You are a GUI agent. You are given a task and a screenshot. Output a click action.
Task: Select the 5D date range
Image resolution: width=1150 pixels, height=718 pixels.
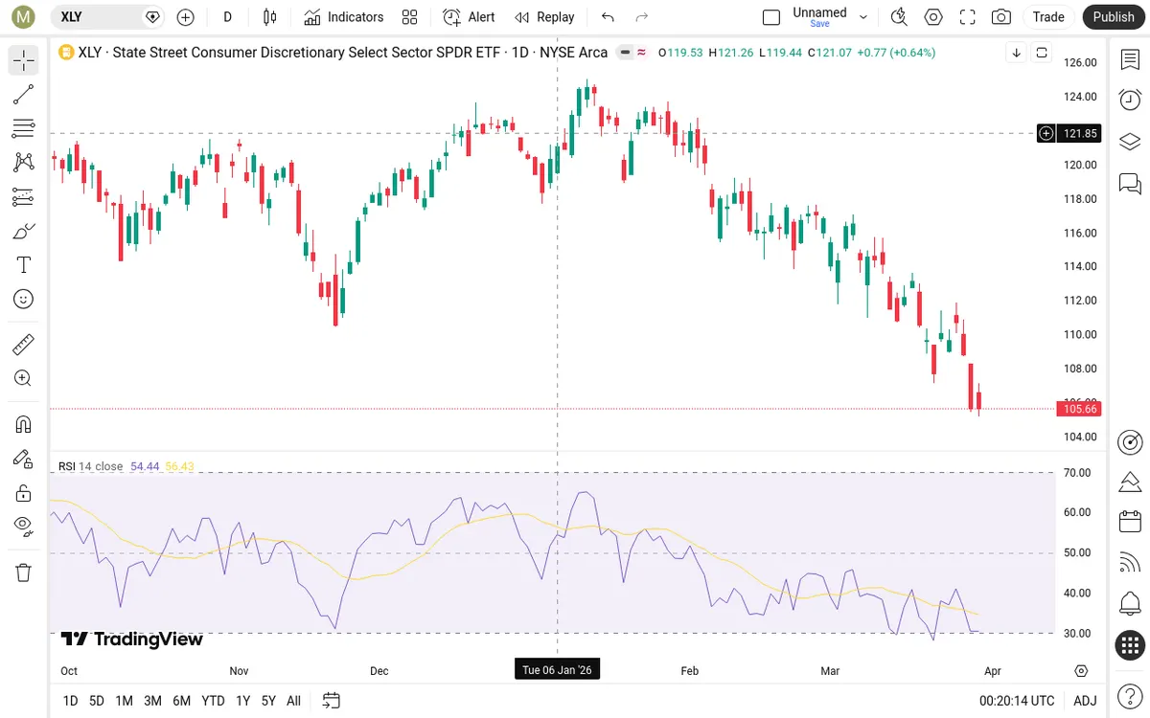[97, 701]
